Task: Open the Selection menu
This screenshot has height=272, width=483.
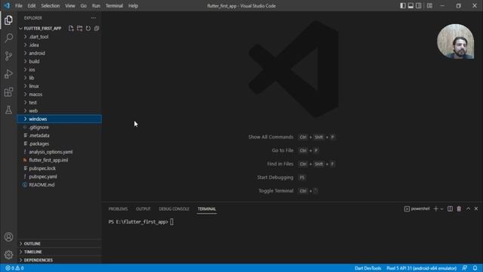Action: 51,5
